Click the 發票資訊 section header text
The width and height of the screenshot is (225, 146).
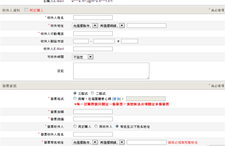tap(9, 86)
